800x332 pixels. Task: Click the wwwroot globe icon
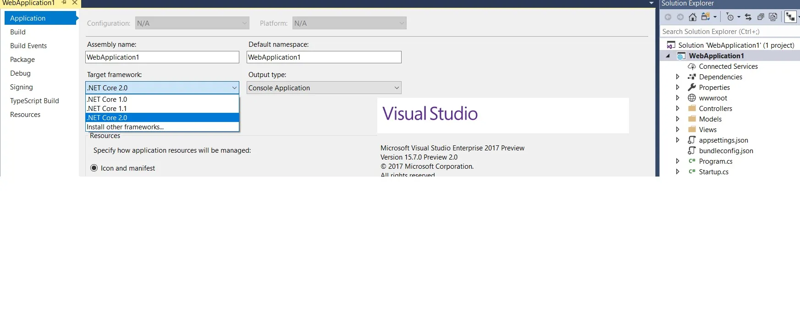point(692,98)
